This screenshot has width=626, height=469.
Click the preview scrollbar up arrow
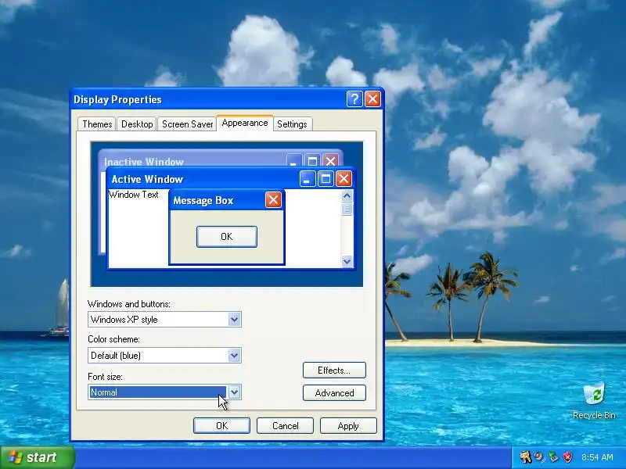click(x=347, y=196)
